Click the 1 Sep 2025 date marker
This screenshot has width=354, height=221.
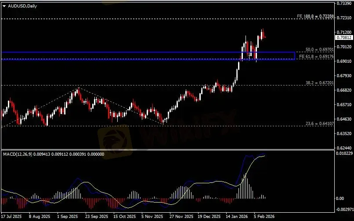click(68, 217)
